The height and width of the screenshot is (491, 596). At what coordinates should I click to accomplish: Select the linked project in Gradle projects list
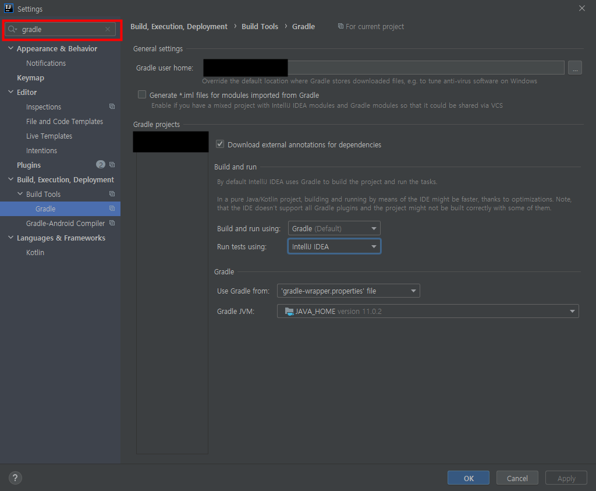[171, 142]
